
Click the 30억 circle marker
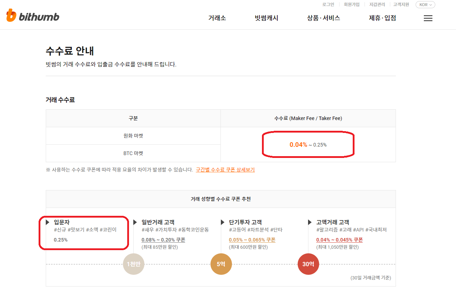(x=308, y=264)
